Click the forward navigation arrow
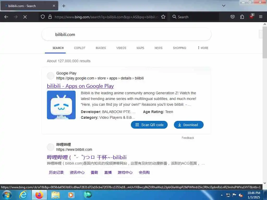 click(x=16, y=17)
